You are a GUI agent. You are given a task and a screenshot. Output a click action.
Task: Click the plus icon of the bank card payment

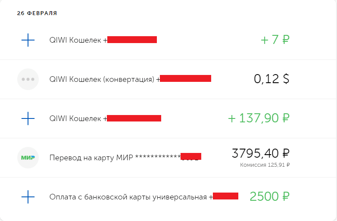point(28,197)
